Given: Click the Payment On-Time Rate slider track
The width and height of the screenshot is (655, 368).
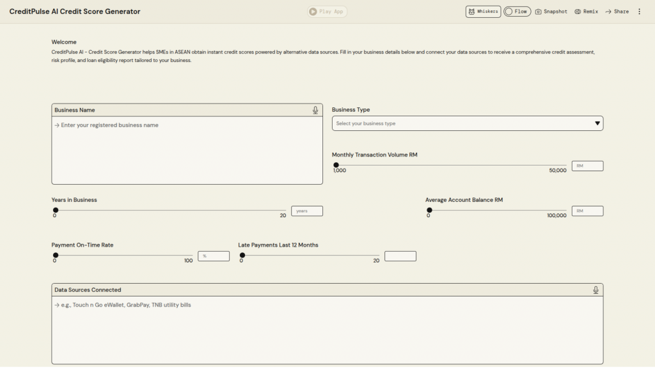Looking at the screenshot, I should 123,256.
